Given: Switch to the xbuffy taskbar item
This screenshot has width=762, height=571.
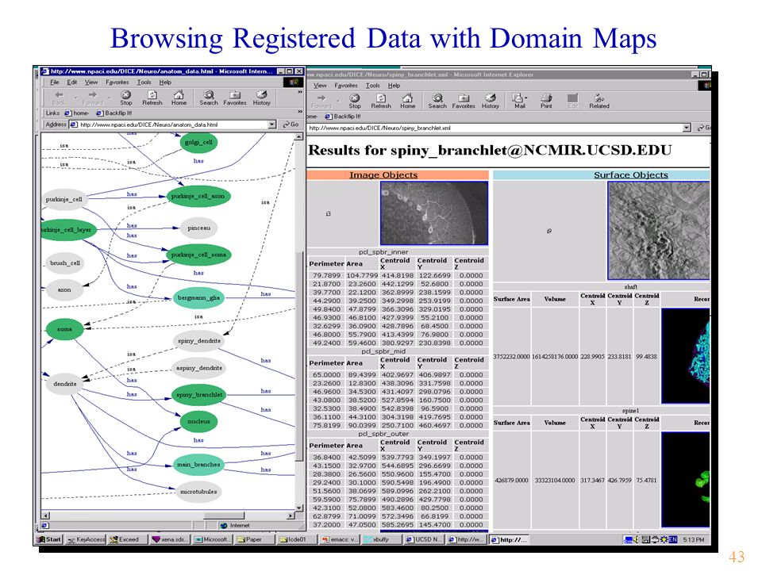Looking at the screenshot, I should (380, 539).
